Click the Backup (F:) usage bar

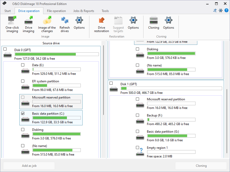pyautogui.click(x=171, y=120)
